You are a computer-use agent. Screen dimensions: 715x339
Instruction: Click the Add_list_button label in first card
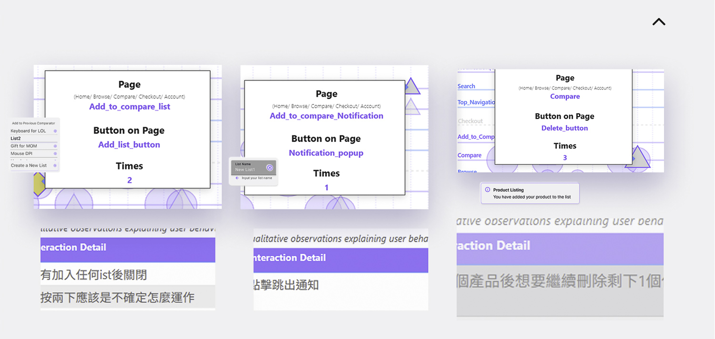click(x=129, y=145)
